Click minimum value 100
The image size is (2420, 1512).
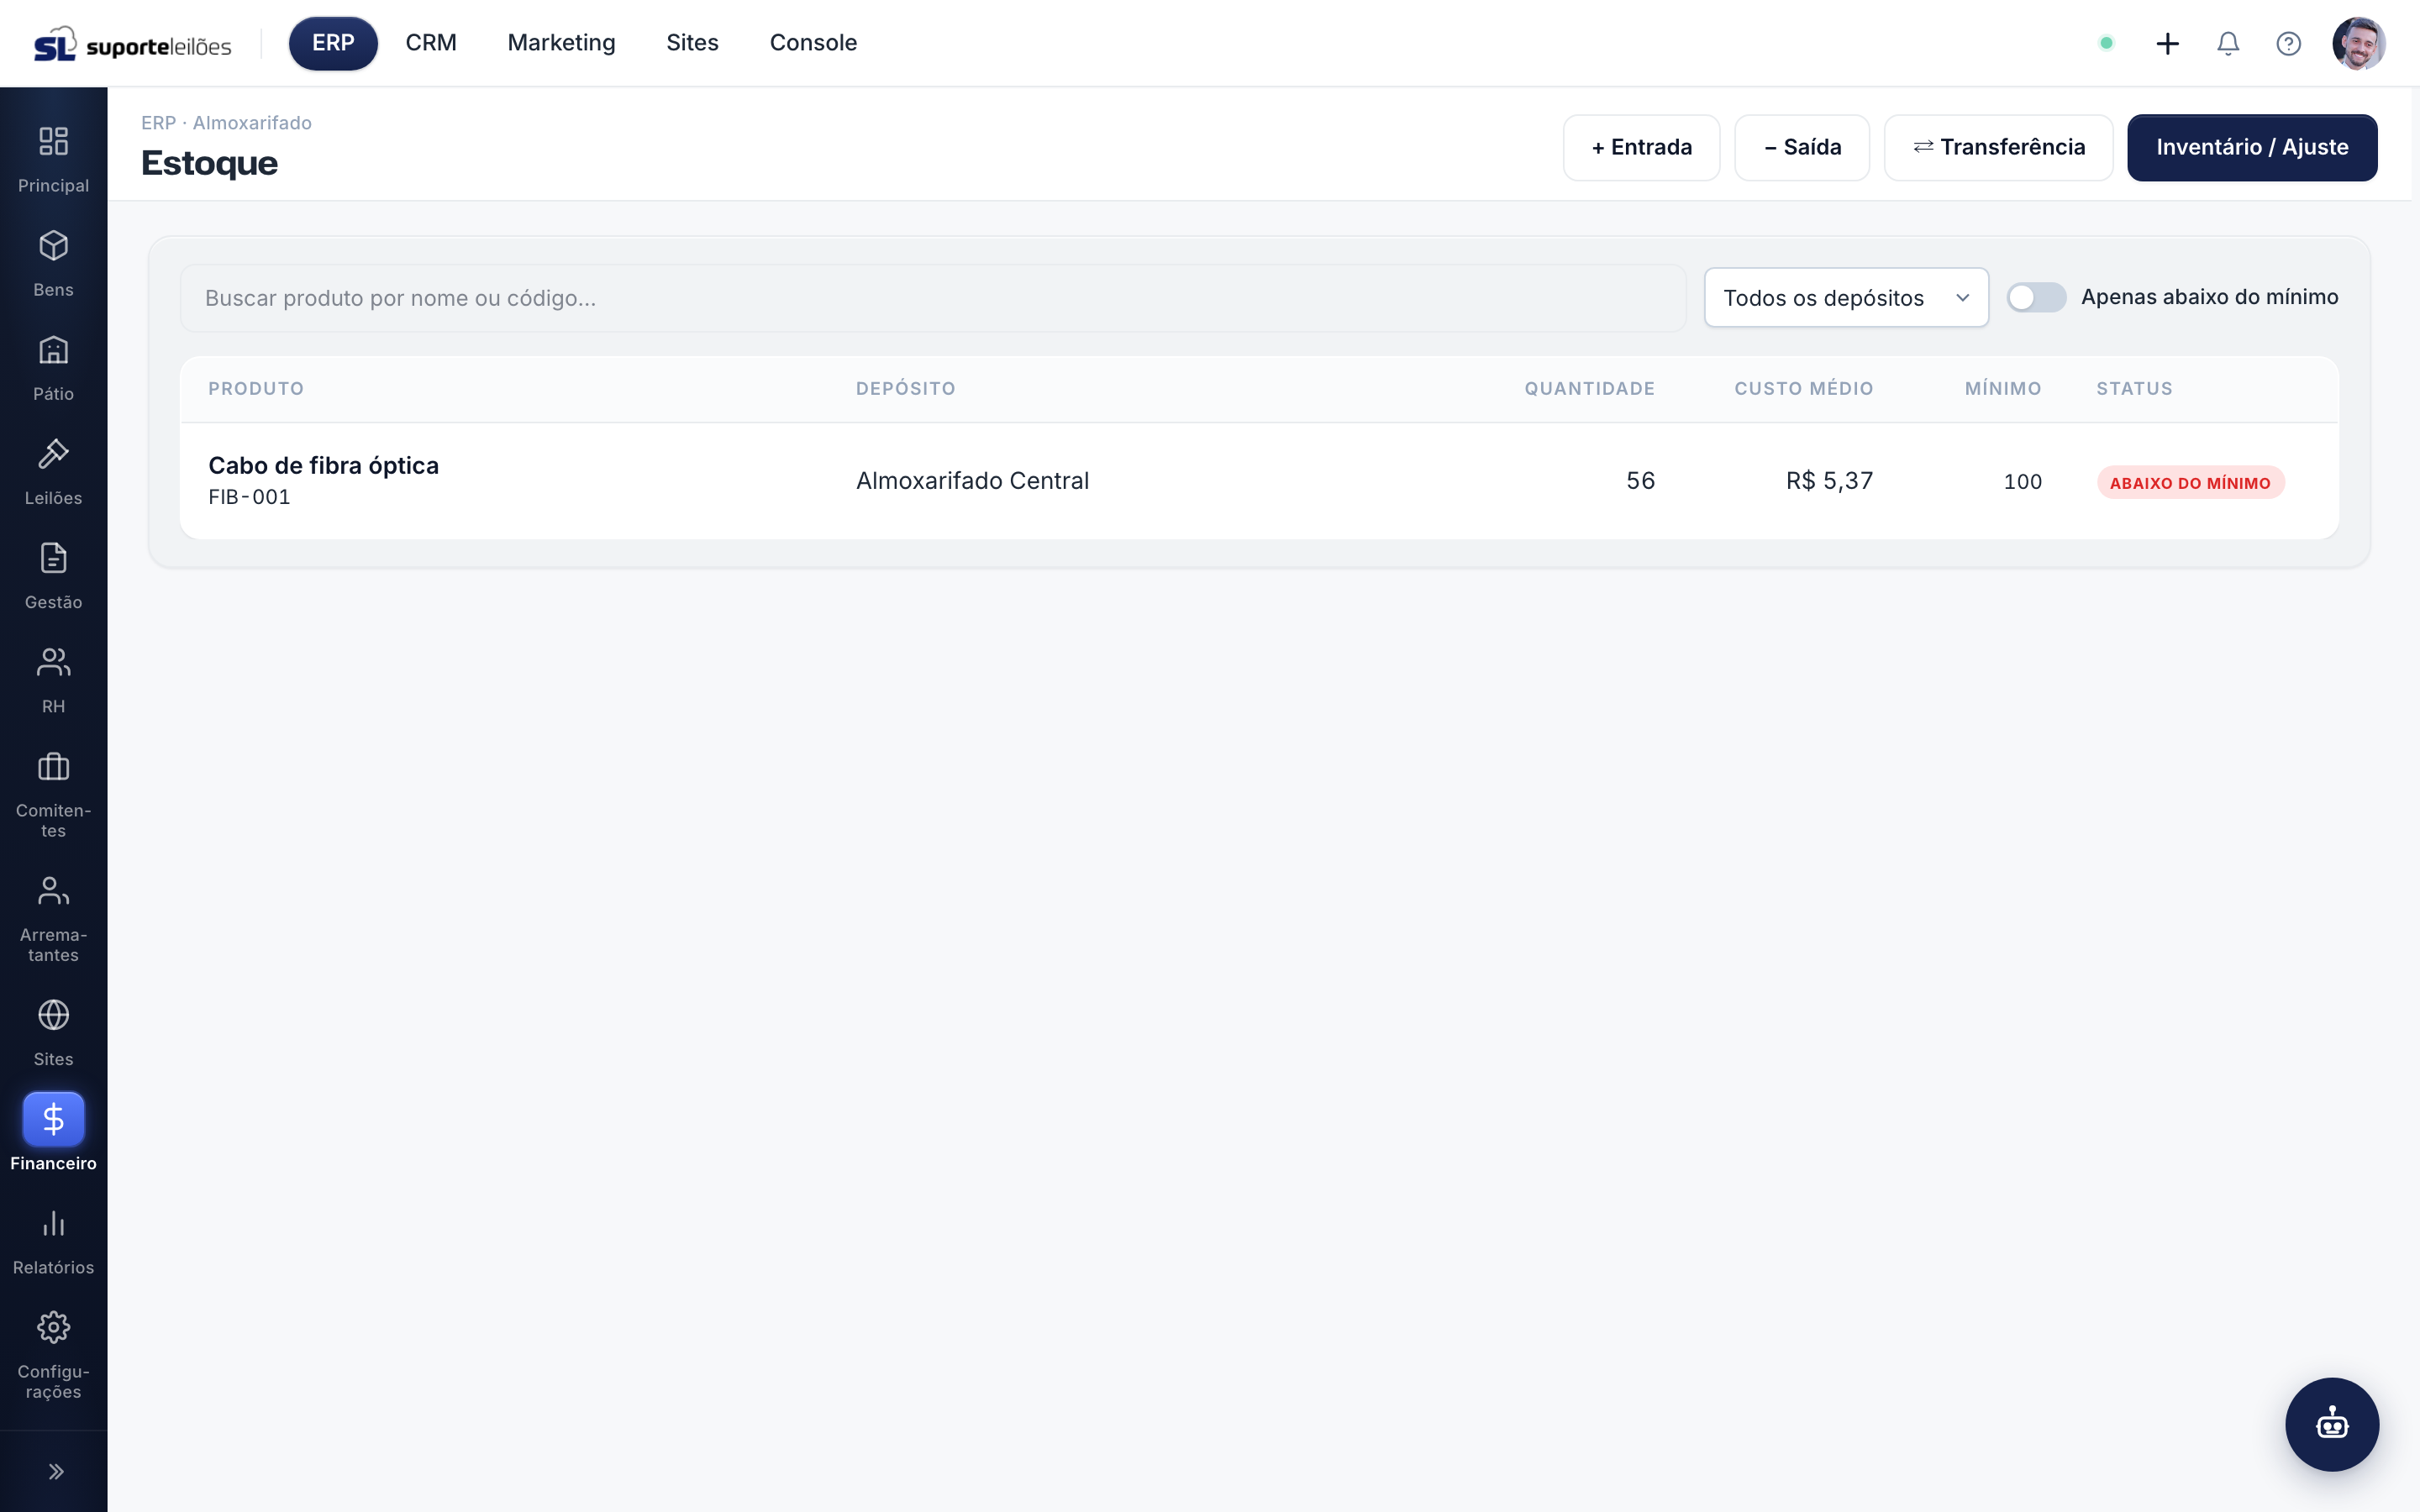2022,482
